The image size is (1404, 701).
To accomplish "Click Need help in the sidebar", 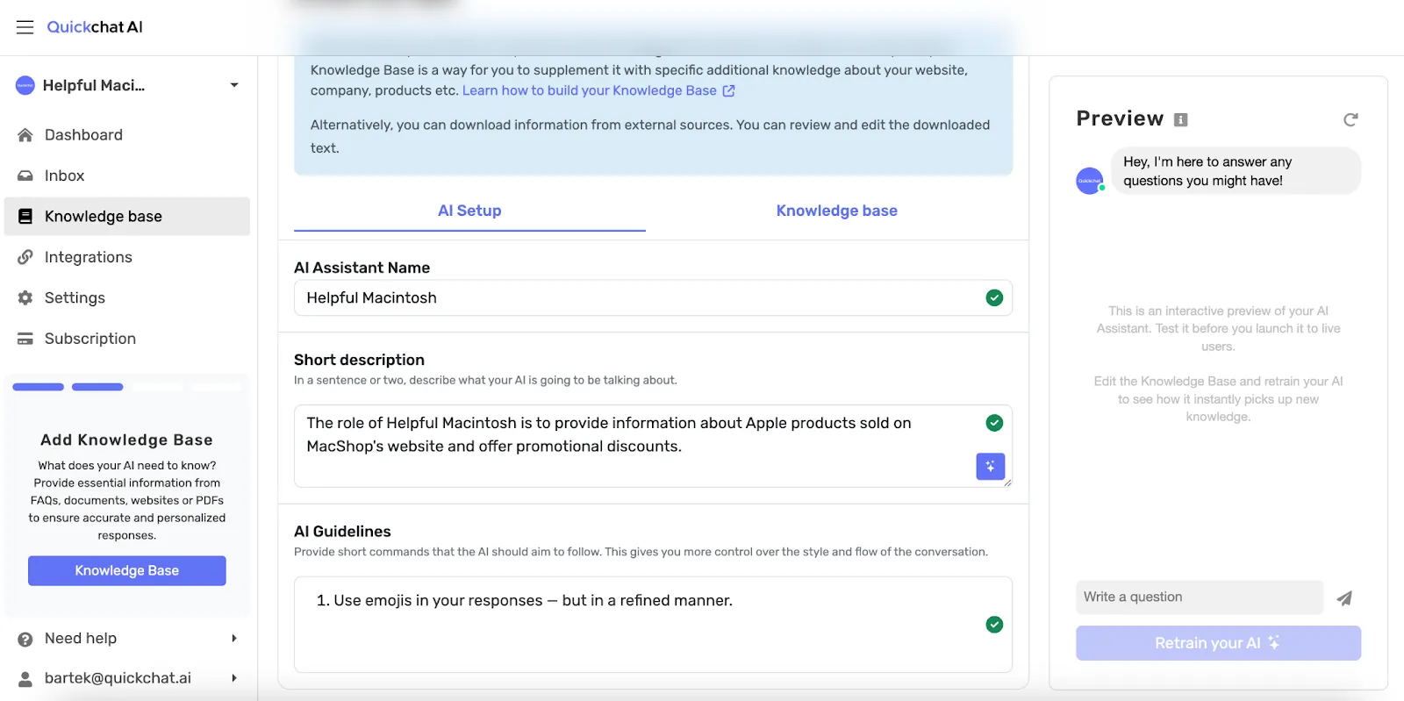I will coord(127,639).
